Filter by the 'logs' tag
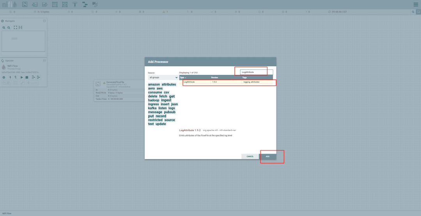This screenshot has width=421, height=216. pos(172,108)
